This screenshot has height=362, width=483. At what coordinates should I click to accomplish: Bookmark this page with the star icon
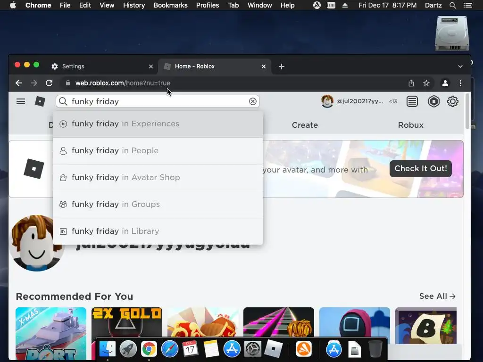click(426, 83)
